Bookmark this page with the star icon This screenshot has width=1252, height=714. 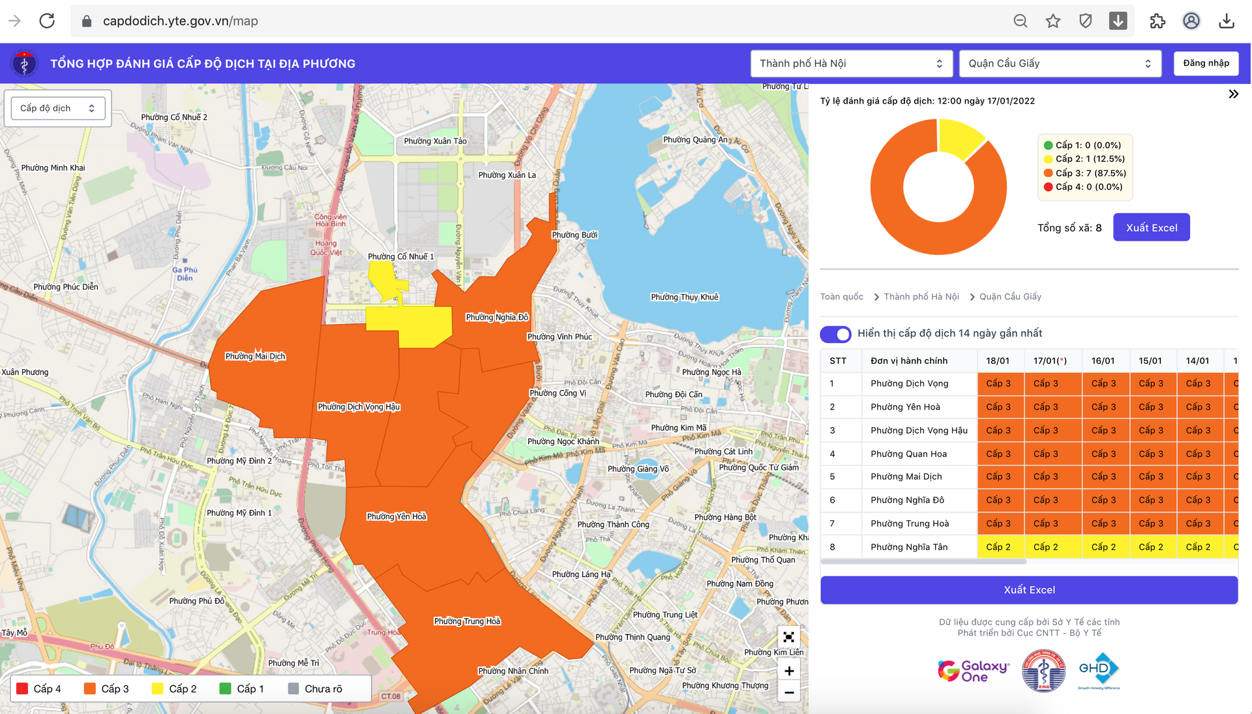click(x=1053, y=21)
